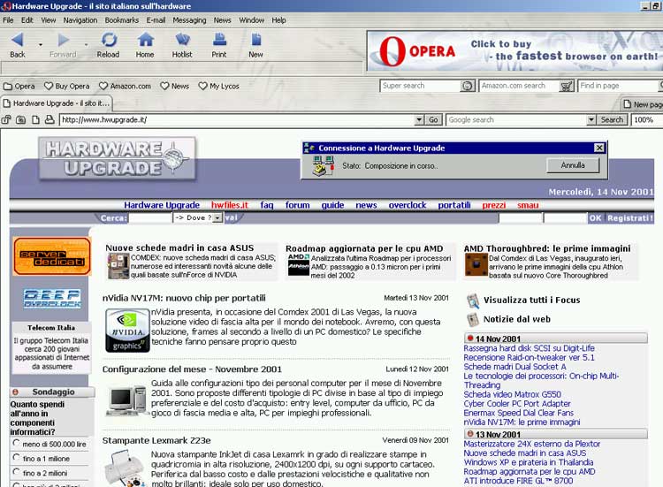Open the 'overclock' site navigation link
This screenshot has height=487, width=663.
coord(407,205)
